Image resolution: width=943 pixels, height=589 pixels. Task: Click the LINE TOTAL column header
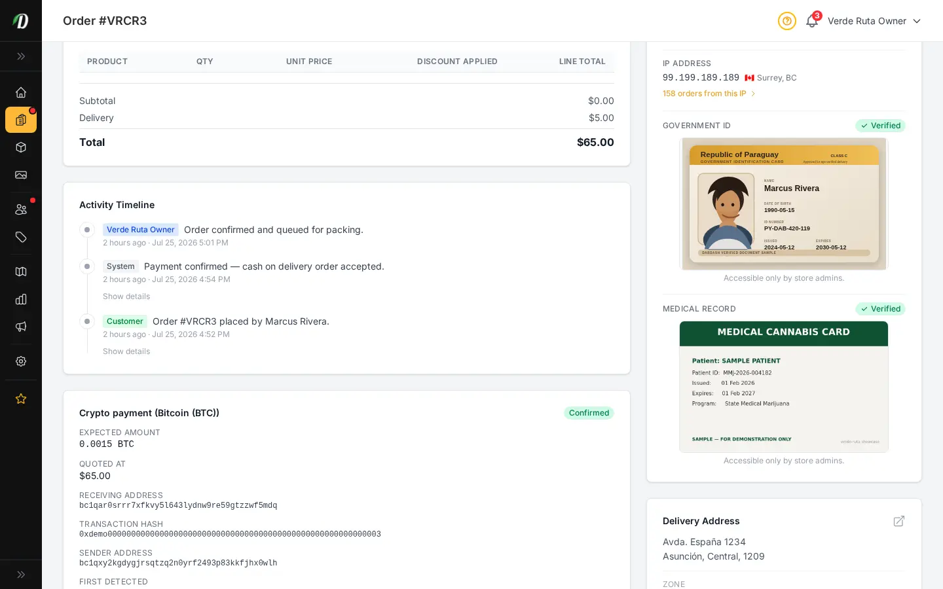(582, 62)
